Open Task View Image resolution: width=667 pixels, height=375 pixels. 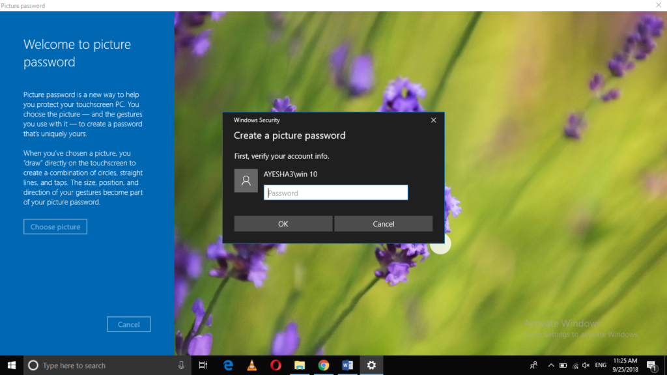(x=203, y=365)
